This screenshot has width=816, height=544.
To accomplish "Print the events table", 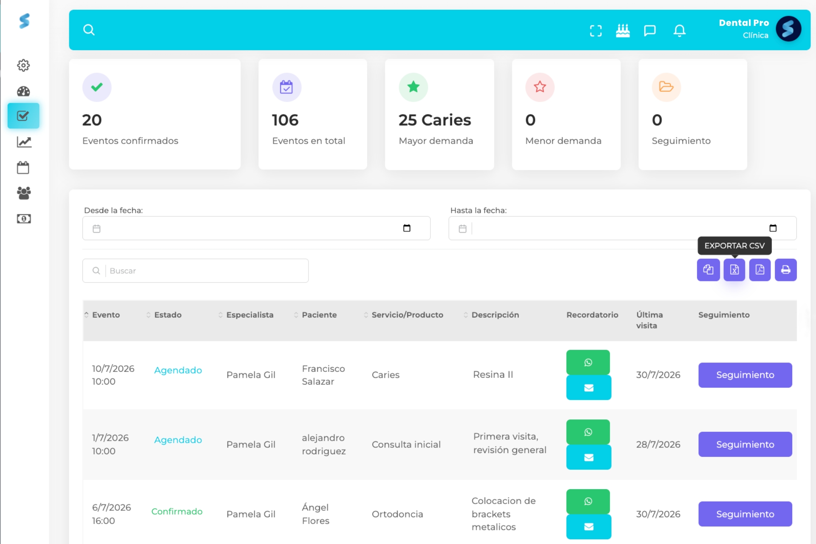I will pyautogui.click(x=786, y=270).
